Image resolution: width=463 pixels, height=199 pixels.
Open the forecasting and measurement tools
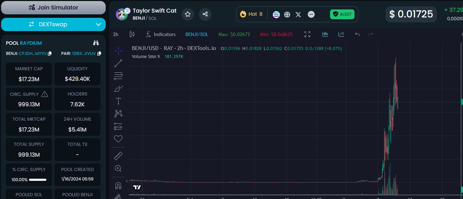118,126
